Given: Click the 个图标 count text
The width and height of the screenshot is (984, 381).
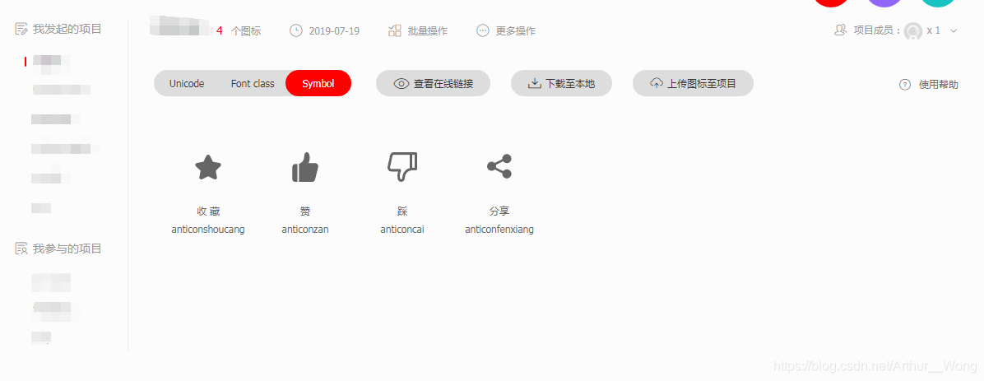Looking at the screenshot, I should [246, 30].
